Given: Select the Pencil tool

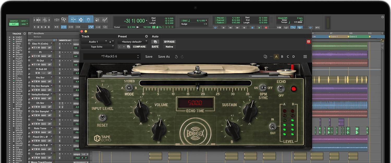Looking at the screenshot, I should coord(105,20).
